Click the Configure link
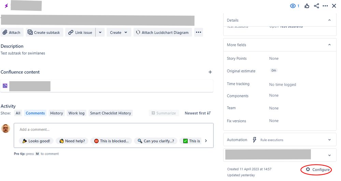Viewport: 341px width, 181px height. point(317,169)
